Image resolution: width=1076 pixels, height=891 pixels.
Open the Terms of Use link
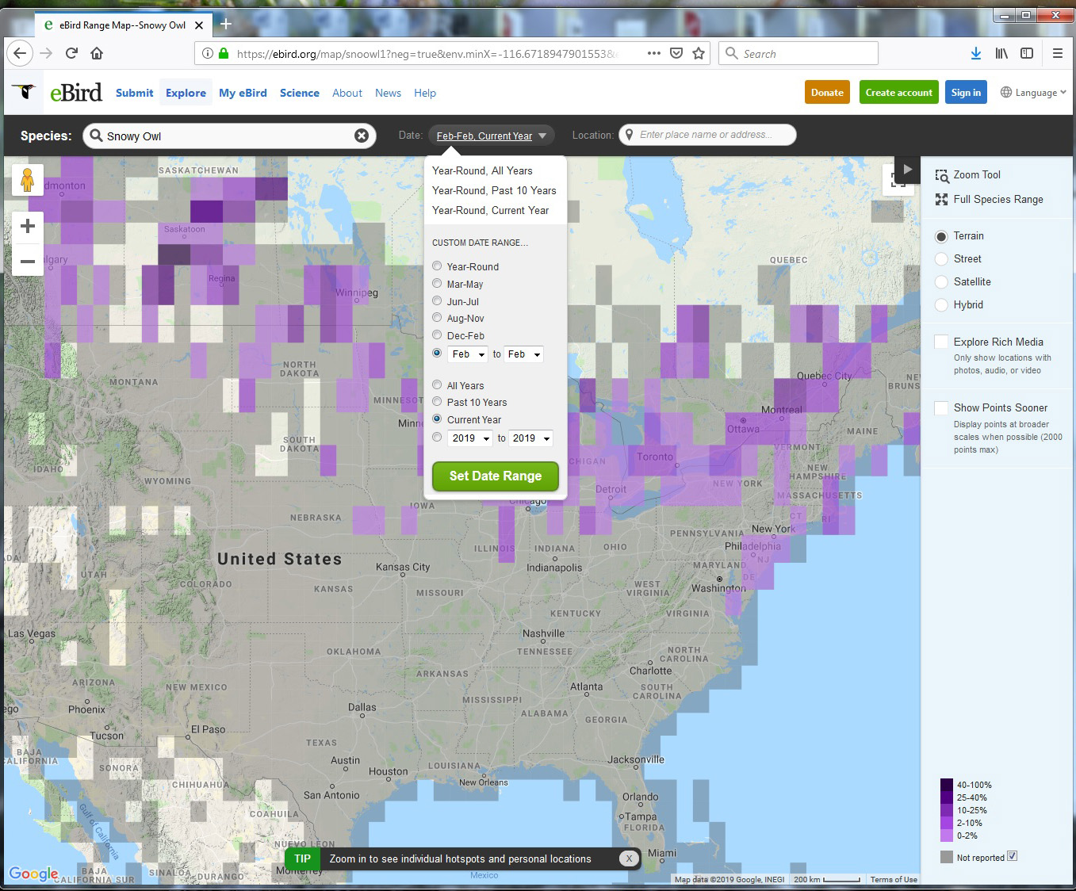coord(894,879)
